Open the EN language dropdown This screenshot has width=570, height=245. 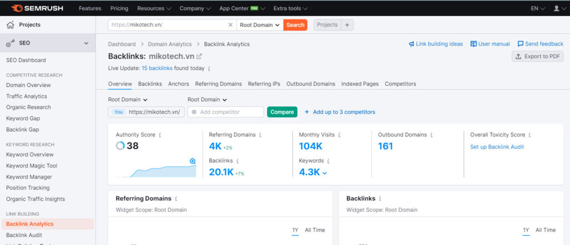(538, 8)
